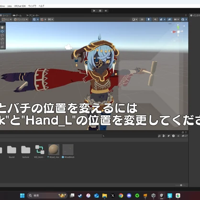Toggle grid snapping in Scene toolbar

(42, 20)
